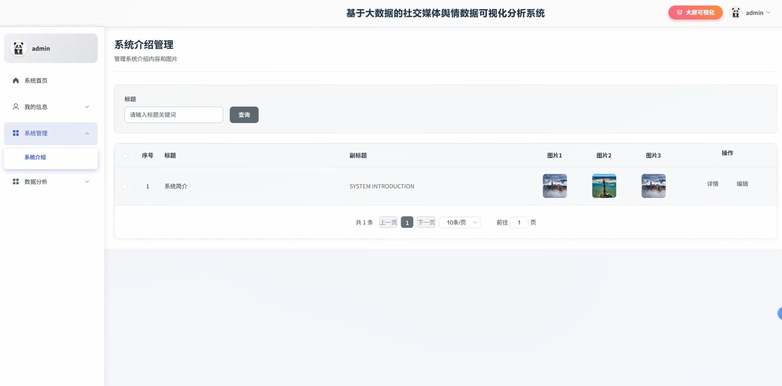Click the panda avatar in sidebar profile card
The height and width of the screenshot is (386, 782).
[x=19, y=48]
